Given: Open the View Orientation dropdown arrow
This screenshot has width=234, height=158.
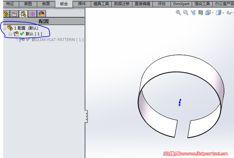Looking at the screenshot, I should point(212,13).
